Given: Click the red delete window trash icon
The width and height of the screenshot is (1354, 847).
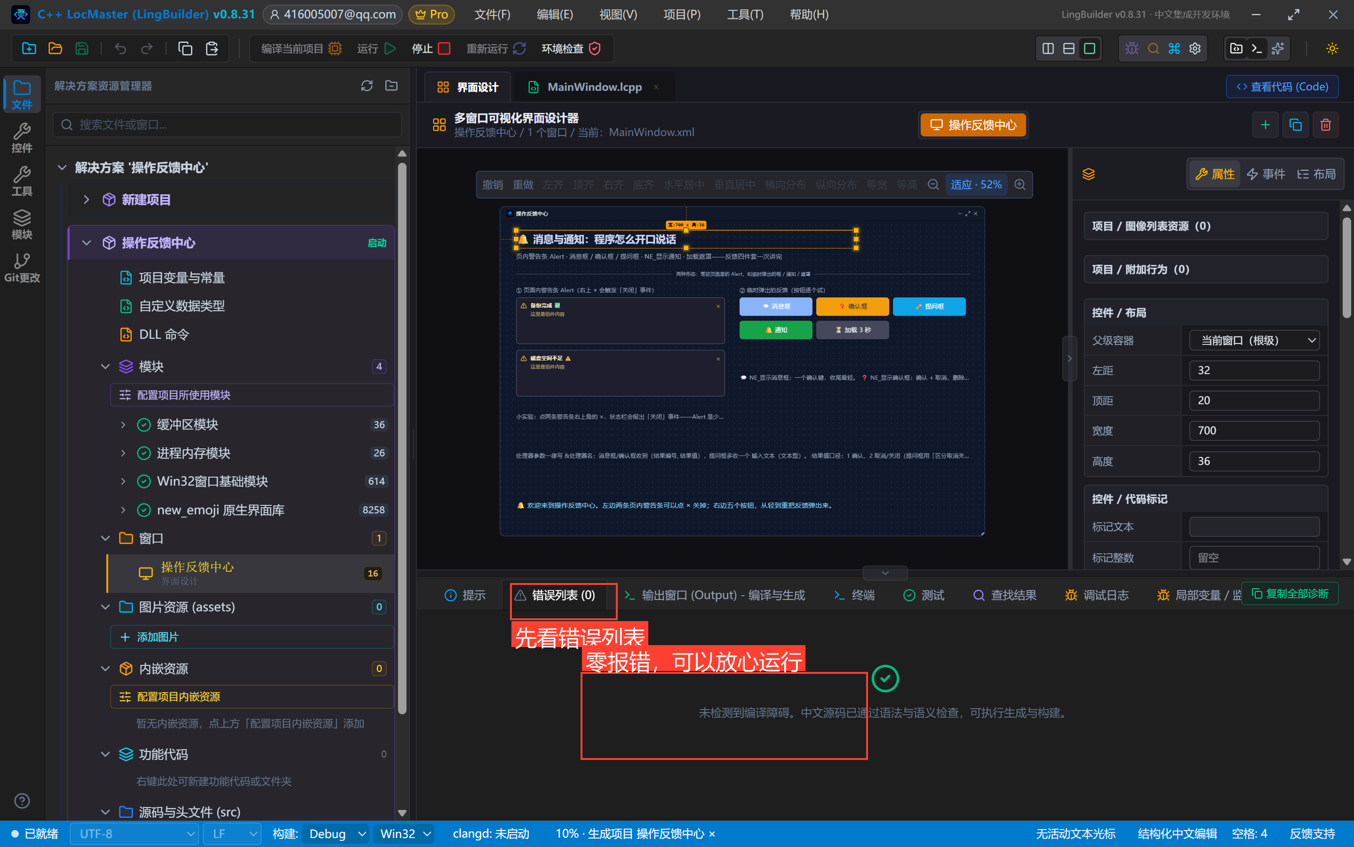Looking at the screenshot, I should (x=1325, y=125).
